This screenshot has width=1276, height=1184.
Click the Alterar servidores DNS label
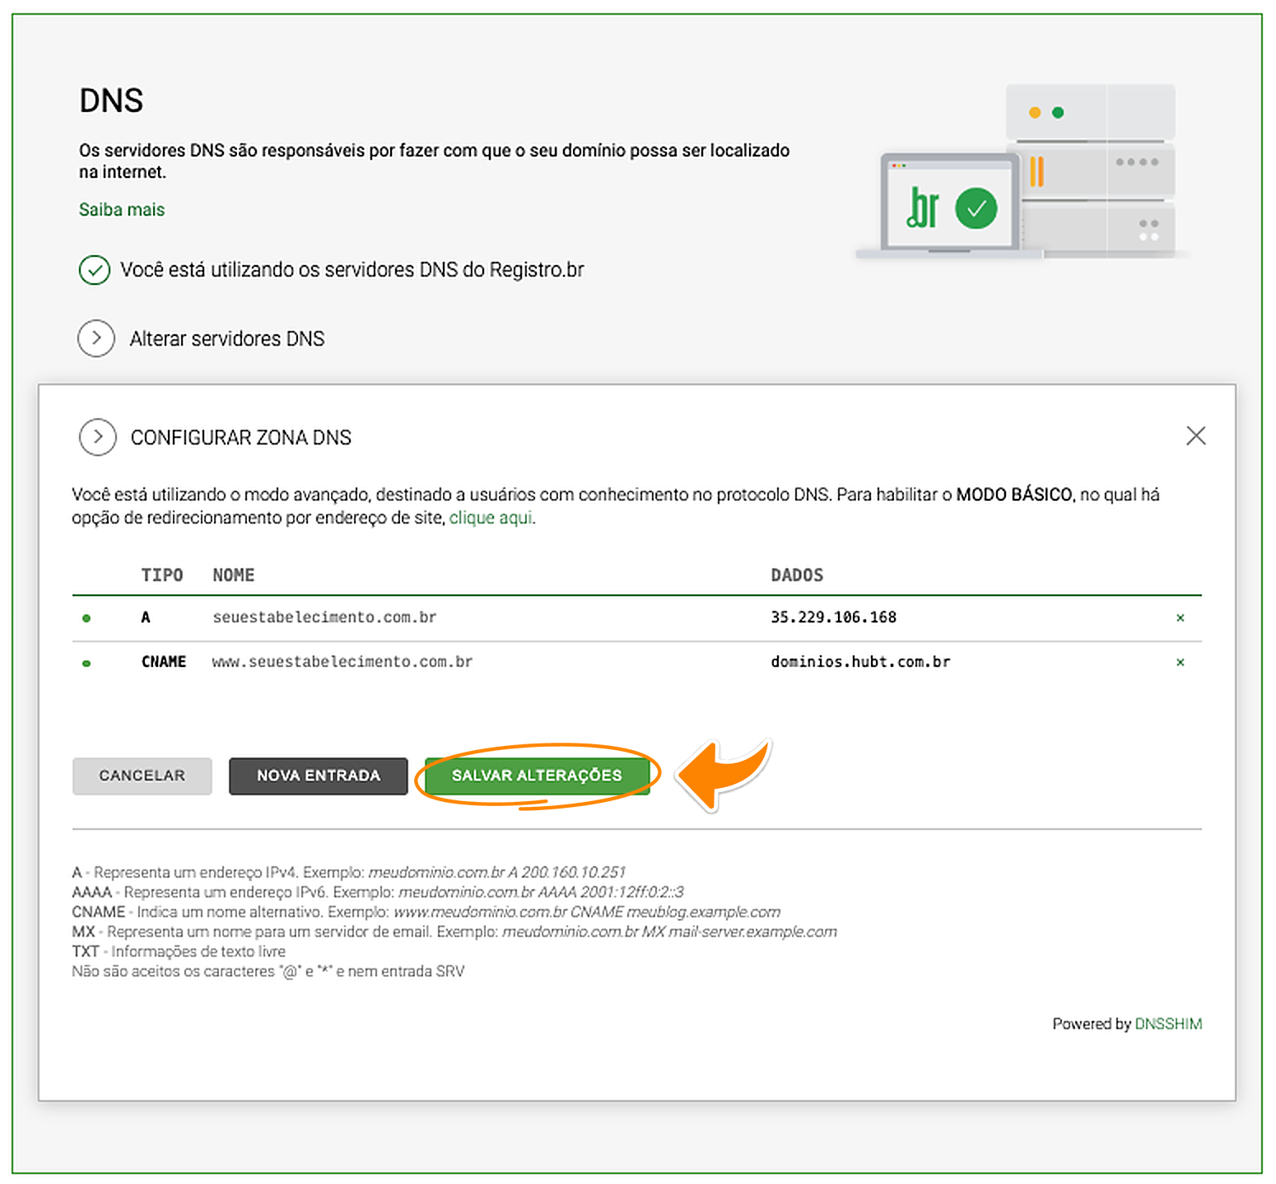coord(227,338)
